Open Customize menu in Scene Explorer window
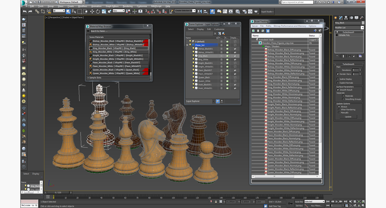Viewport: 386px width, 208px height. [x=219, y=29]
